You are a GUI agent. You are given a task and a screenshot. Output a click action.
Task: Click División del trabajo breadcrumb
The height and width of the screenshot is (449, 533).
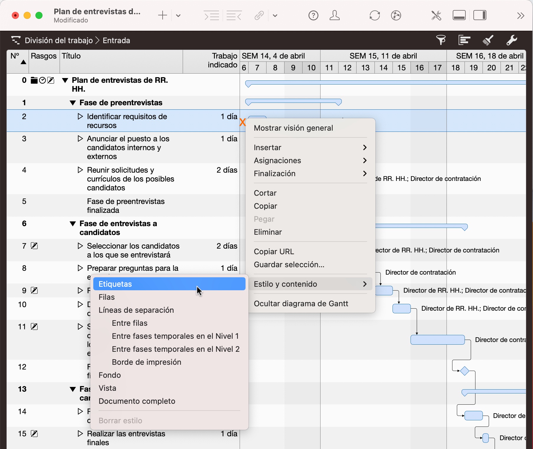(x=59, y=40)
